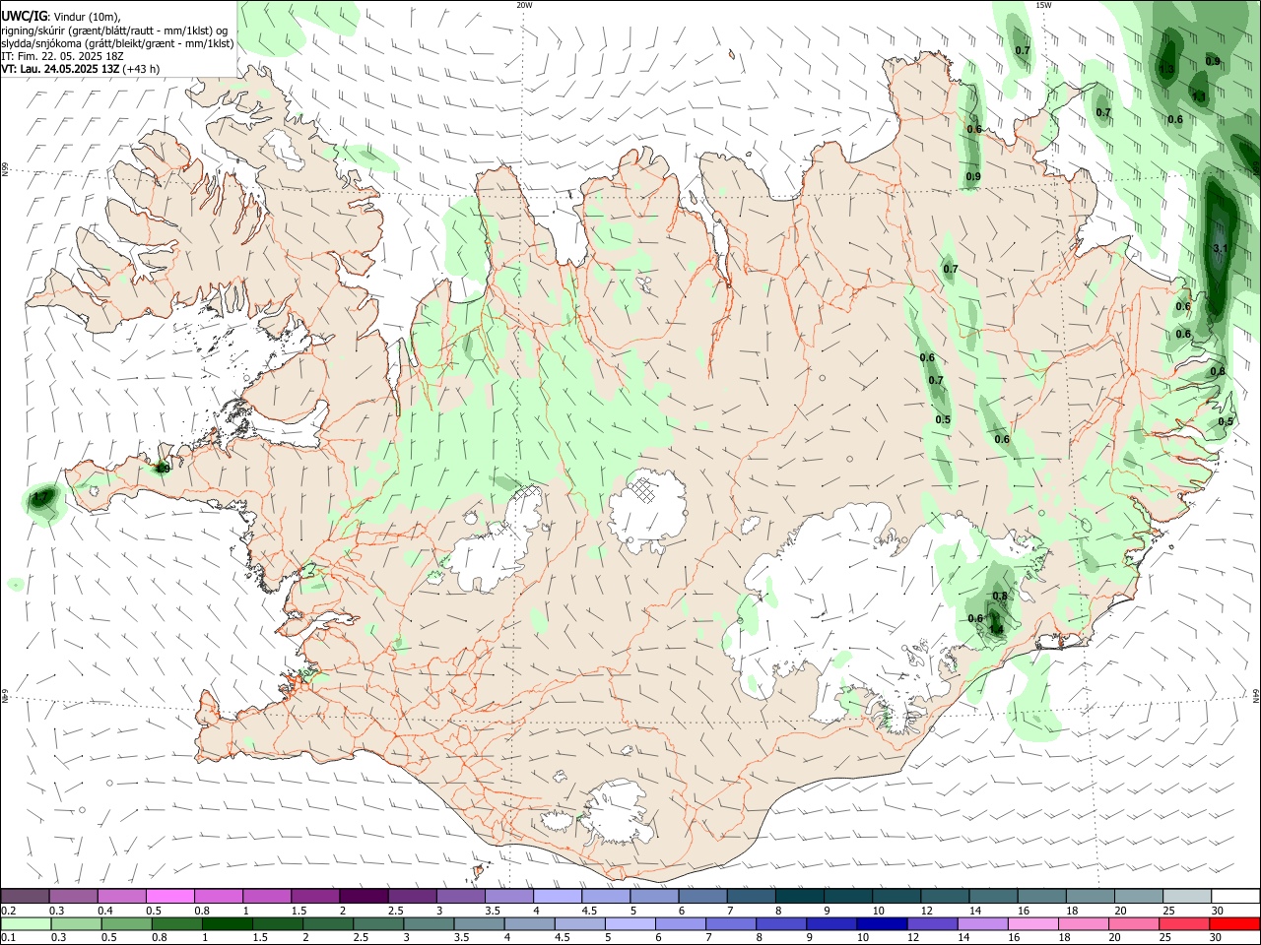Click the upper legend swatch between 12 and 14
Viewport: 1261px width, 945px height.
pyautogui.click(x=943, y=896)
